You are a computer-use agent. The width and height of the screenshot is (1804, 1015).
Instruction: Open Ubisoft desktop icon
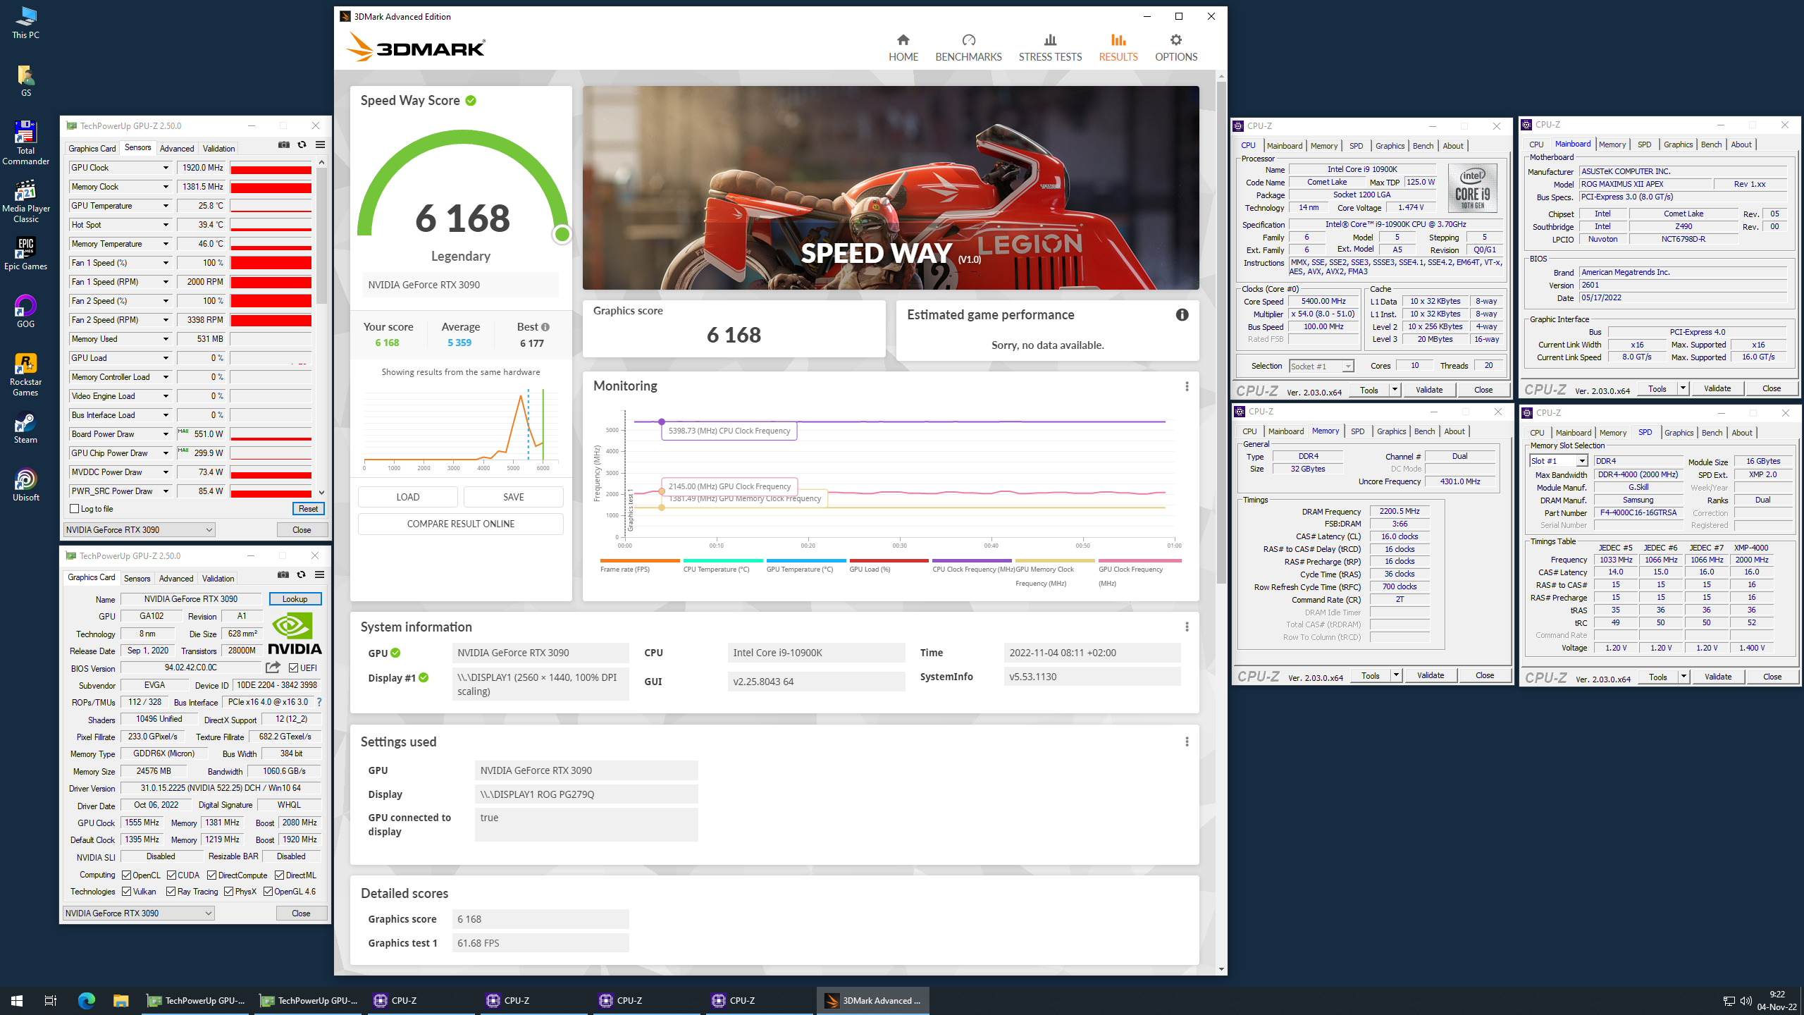point(25,486)
